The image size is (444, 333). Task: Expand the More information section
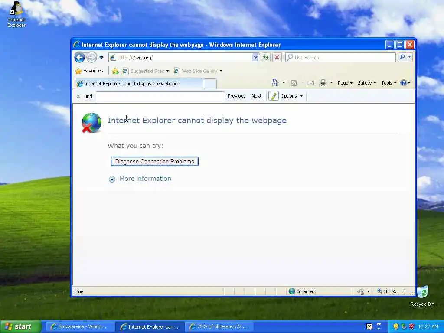click(x=112, y=179)
